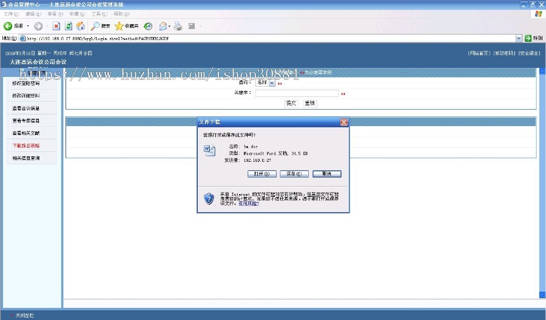The width and height of the screenshot is (546, 320).
Task: Click the 有何风险? link in the dialog
Action: click(x=249, y=204)
